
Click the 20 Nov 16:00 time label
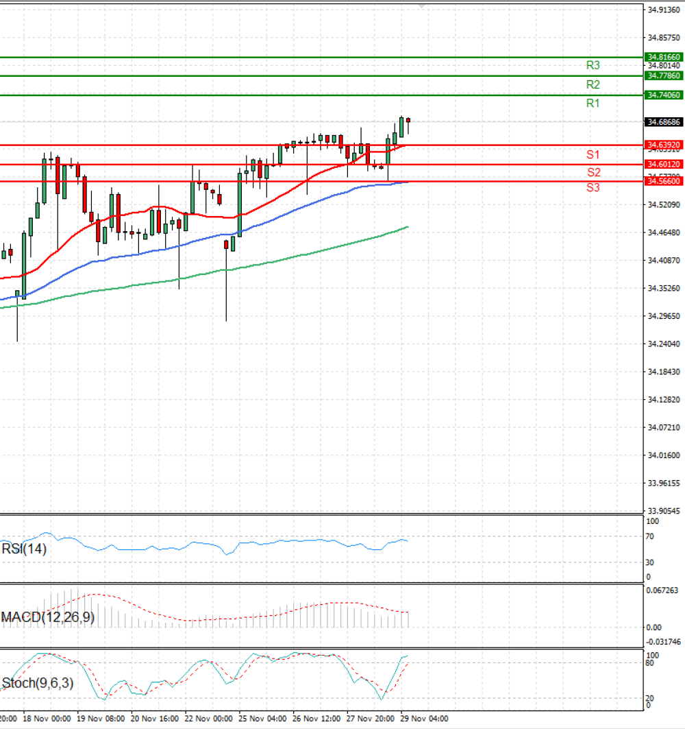(x=155, y=719)
